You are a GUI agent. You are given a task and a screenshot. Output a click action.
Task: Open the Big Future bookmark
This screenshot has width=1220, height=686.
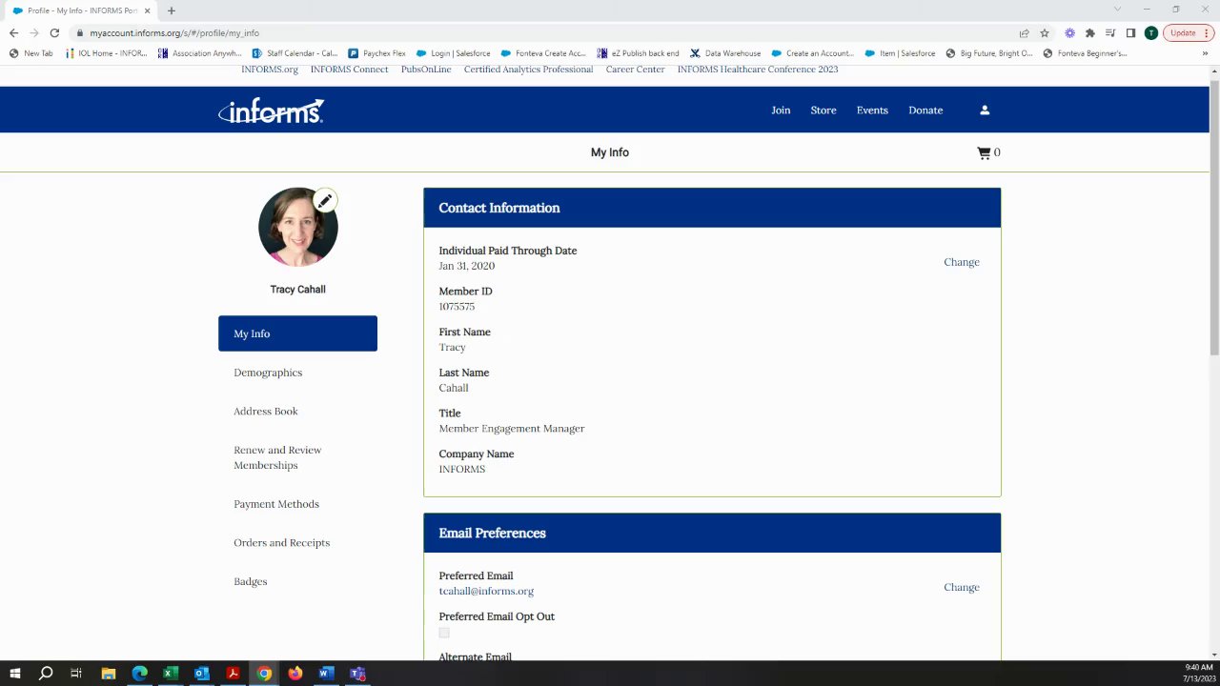(x=989, y=53)
